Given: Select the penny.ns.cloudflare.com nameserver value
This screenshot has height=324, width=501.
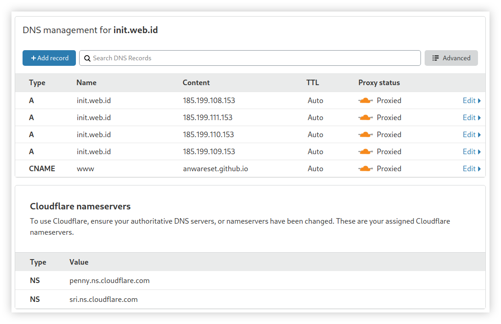Looking at the screenshot, I should pos(109,280).
